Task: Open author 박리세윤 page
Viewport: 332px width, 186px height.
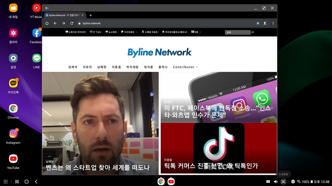Action: pyautogui.click(x=132, y=67)
